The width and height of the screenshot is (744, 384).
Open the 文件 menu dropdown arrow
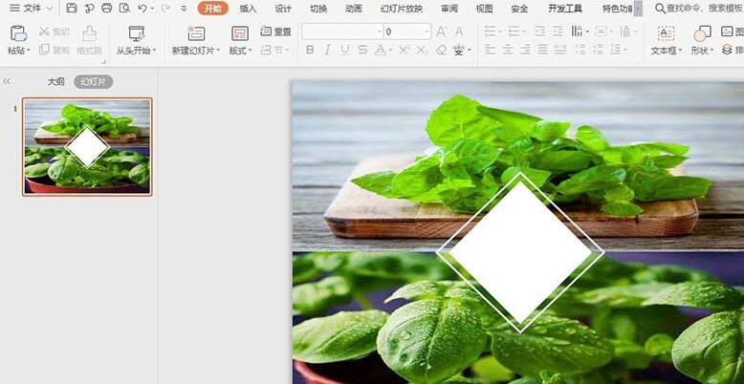coord(50,9)
